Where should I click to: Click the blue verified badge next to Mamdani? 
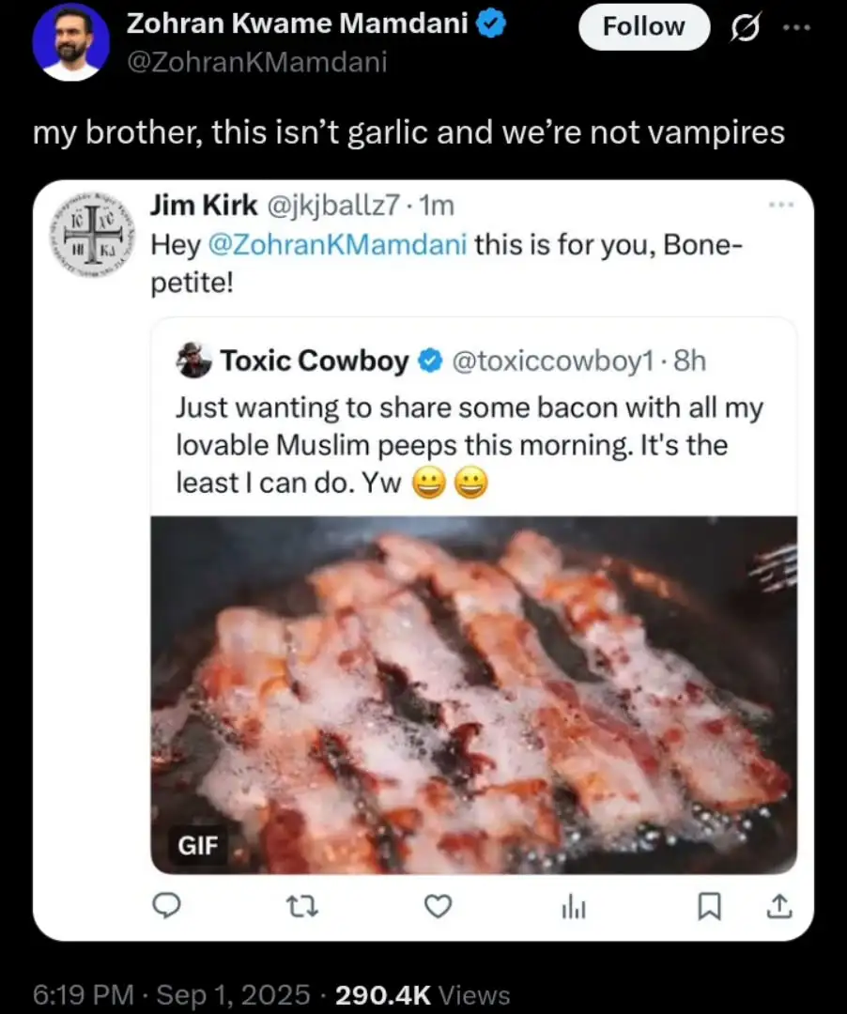click(x=491, y=25)
